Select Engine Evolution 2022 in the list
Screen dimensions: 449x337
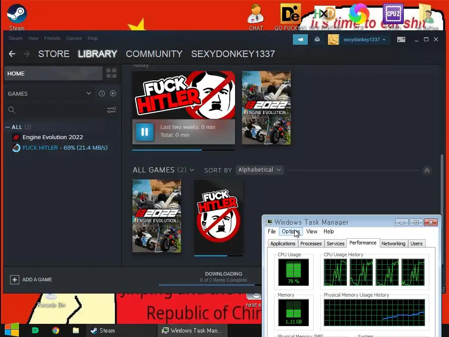click(53, 137)
